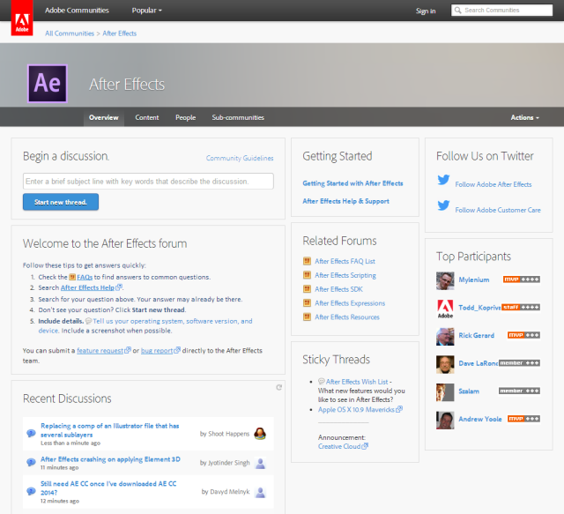The image size is (564, 514).
Task: Click the Tell us your operating system link
Action: tap(145, 325)
